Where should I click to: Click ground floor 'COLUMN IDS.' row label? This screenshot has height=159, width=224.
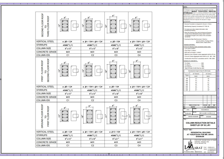(43, 146)
